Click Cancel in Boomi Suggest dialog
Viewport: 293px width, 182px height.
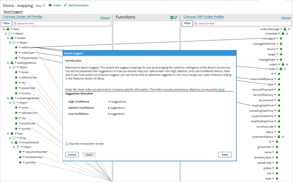(72, 155)
